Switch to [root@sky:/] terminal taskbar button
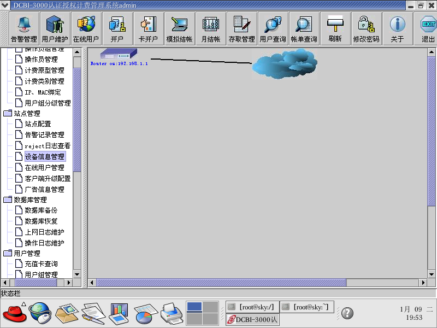The width and height of the screenshot is (437, 328). click(x=252, y=307)
